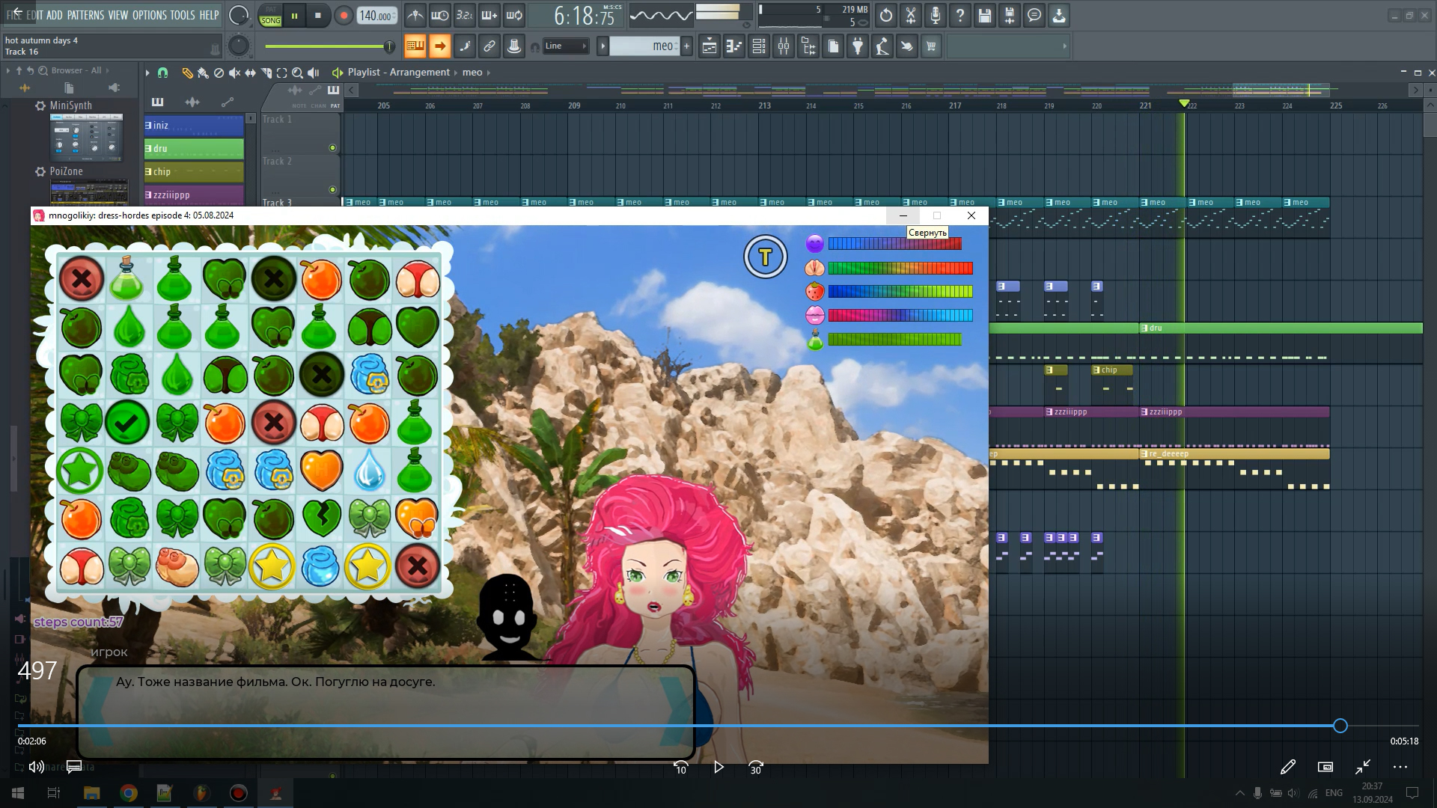Open the FL Studio ADD menu
Viewport: 1437px width, 808px height.
(55, 15)
